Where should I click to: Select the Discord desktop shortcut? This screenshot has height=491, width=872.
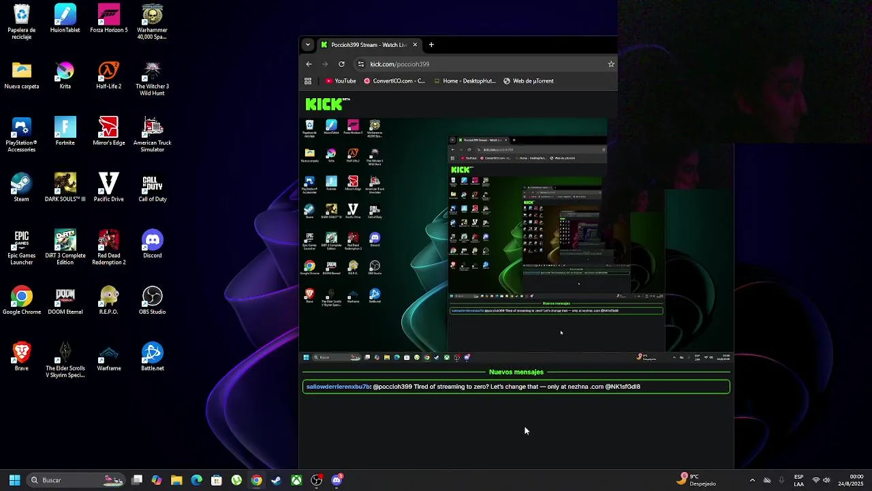[153, 244]
